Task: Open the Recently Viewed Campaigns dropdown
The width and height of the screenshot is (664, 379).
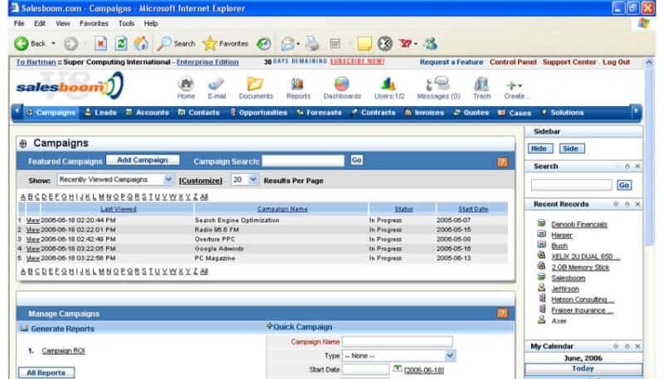Action: tap(115, 180)
